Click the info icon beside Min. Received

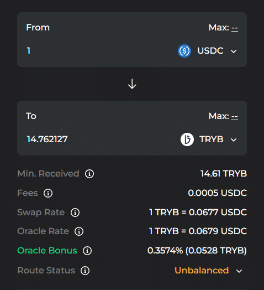pyautogui.click(x=89, y=174)
